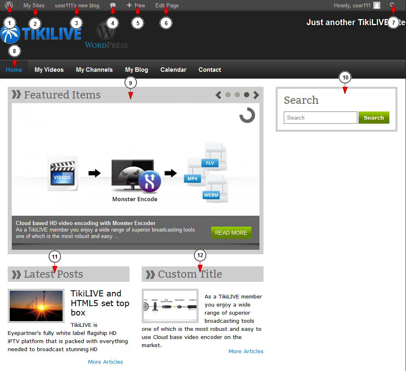Click the TikiLIVE logo

click(x=41, y=34)
